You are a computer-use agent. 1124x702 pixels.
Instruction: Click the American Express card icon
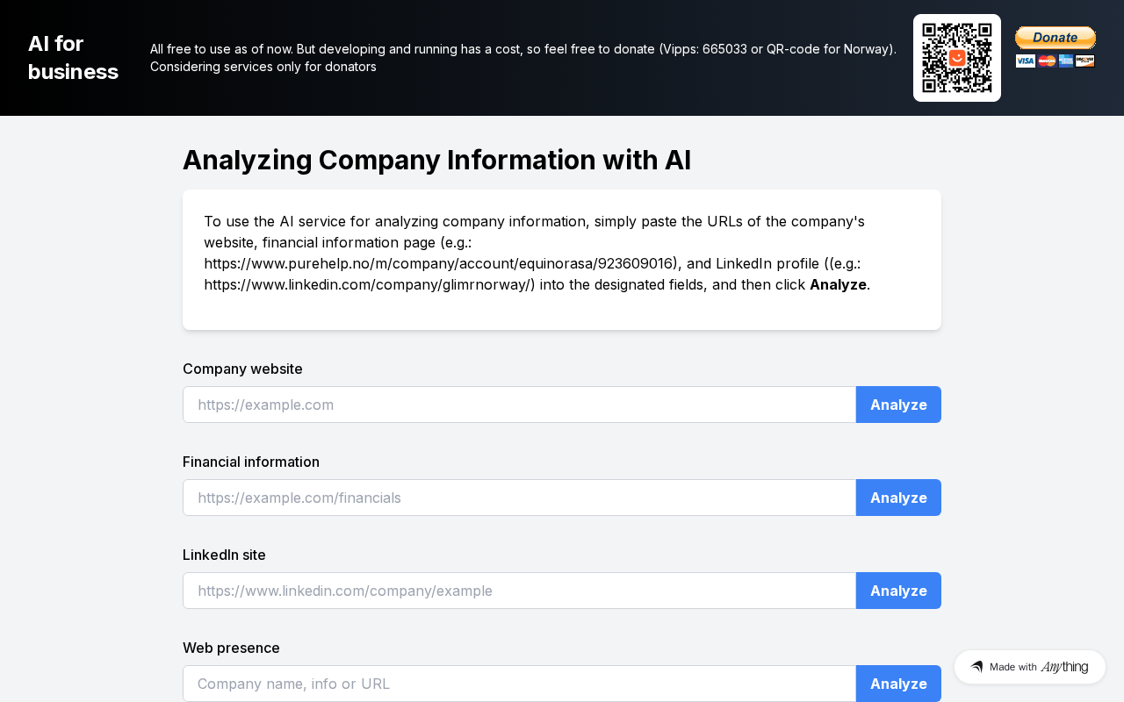click(1065, 61)
